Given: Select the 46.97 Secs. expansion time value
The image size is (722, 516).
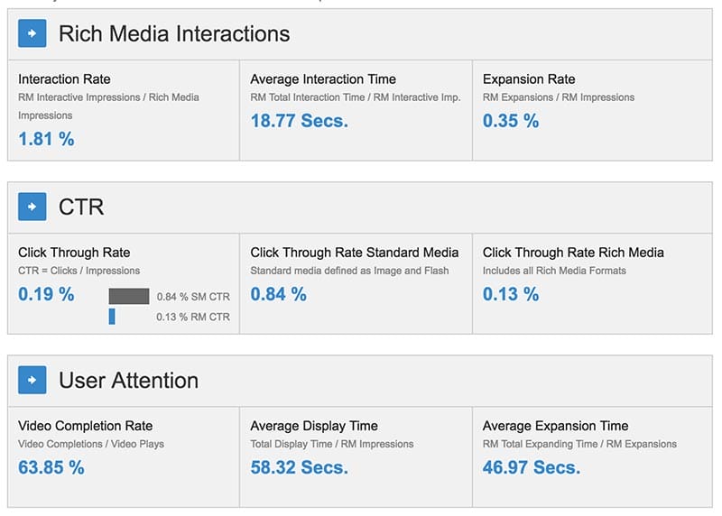Looking at the screenshot, I should point(532,467).
